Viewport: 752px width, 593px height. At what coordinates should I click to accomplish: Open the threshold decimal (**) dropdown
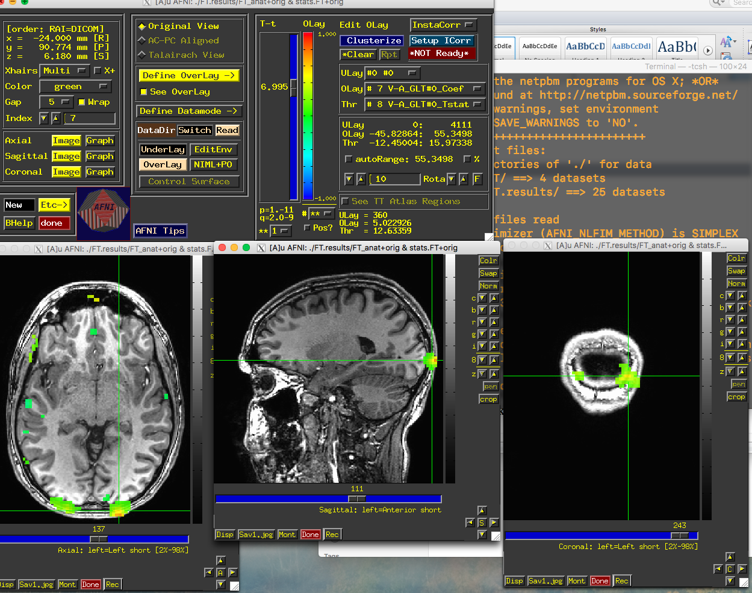click(x=281, y=231)
